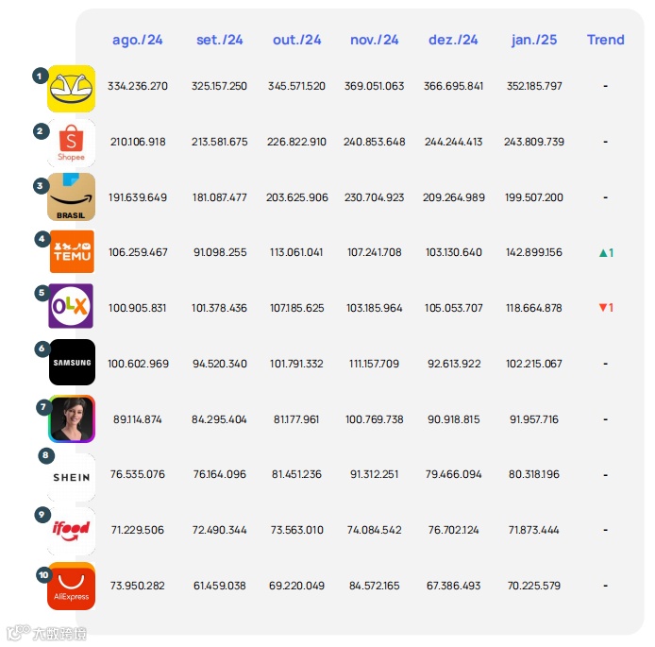
Task: Click the value 352.185.797
Action: point(534,86)
